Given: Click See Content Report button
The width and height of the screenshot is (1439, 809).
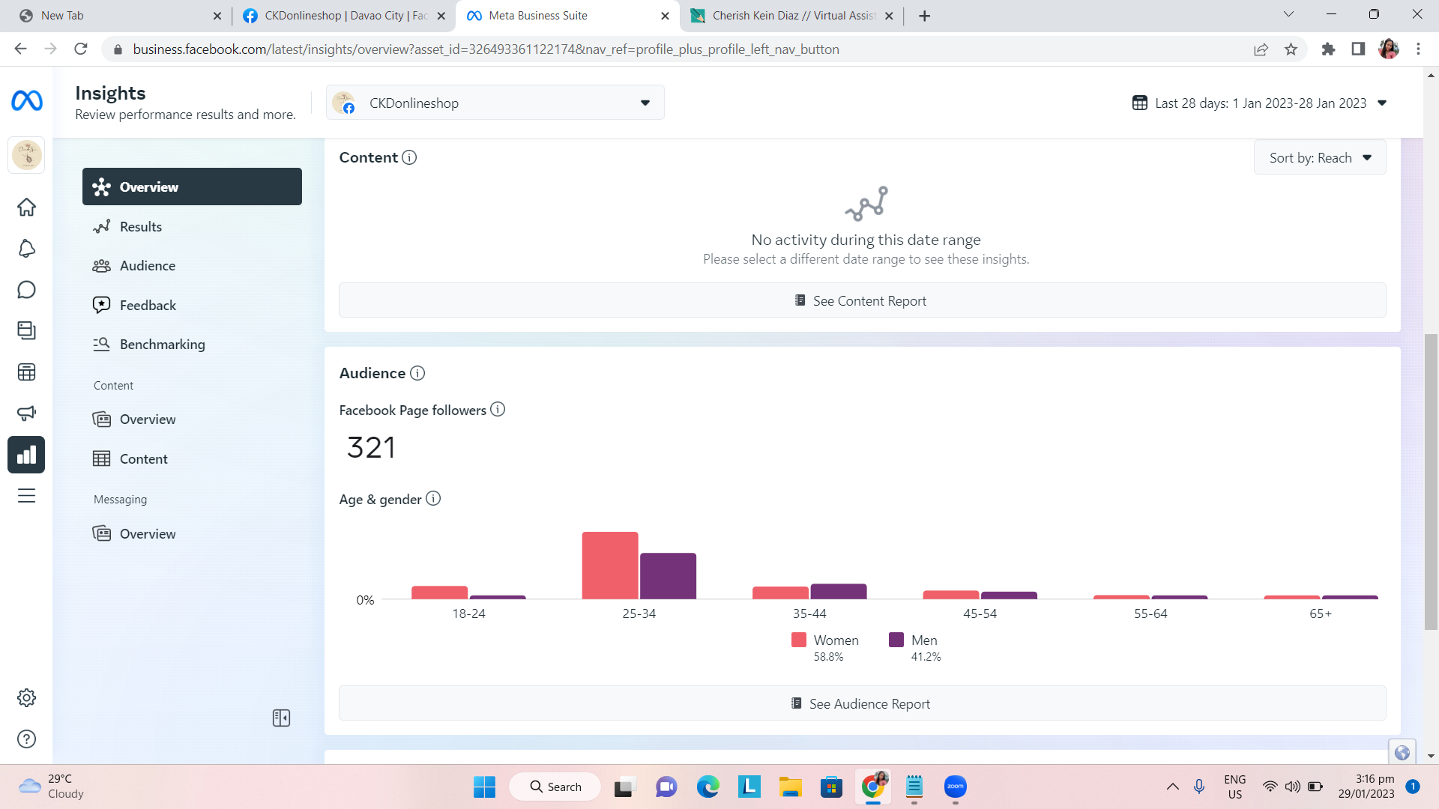Looking at the screenshot, I should pos(862,301).
